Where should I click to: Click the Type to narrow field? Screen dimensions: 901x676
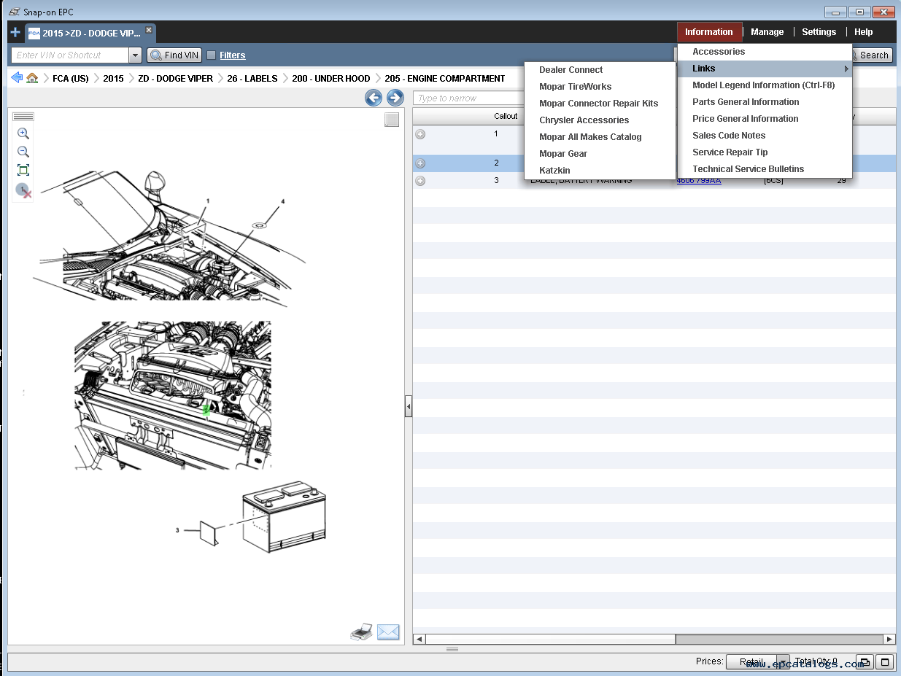468,98
